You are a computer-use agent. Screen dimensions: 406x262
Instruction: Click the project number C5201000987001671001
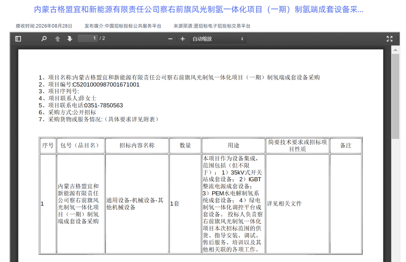click(x=106, y=85)
